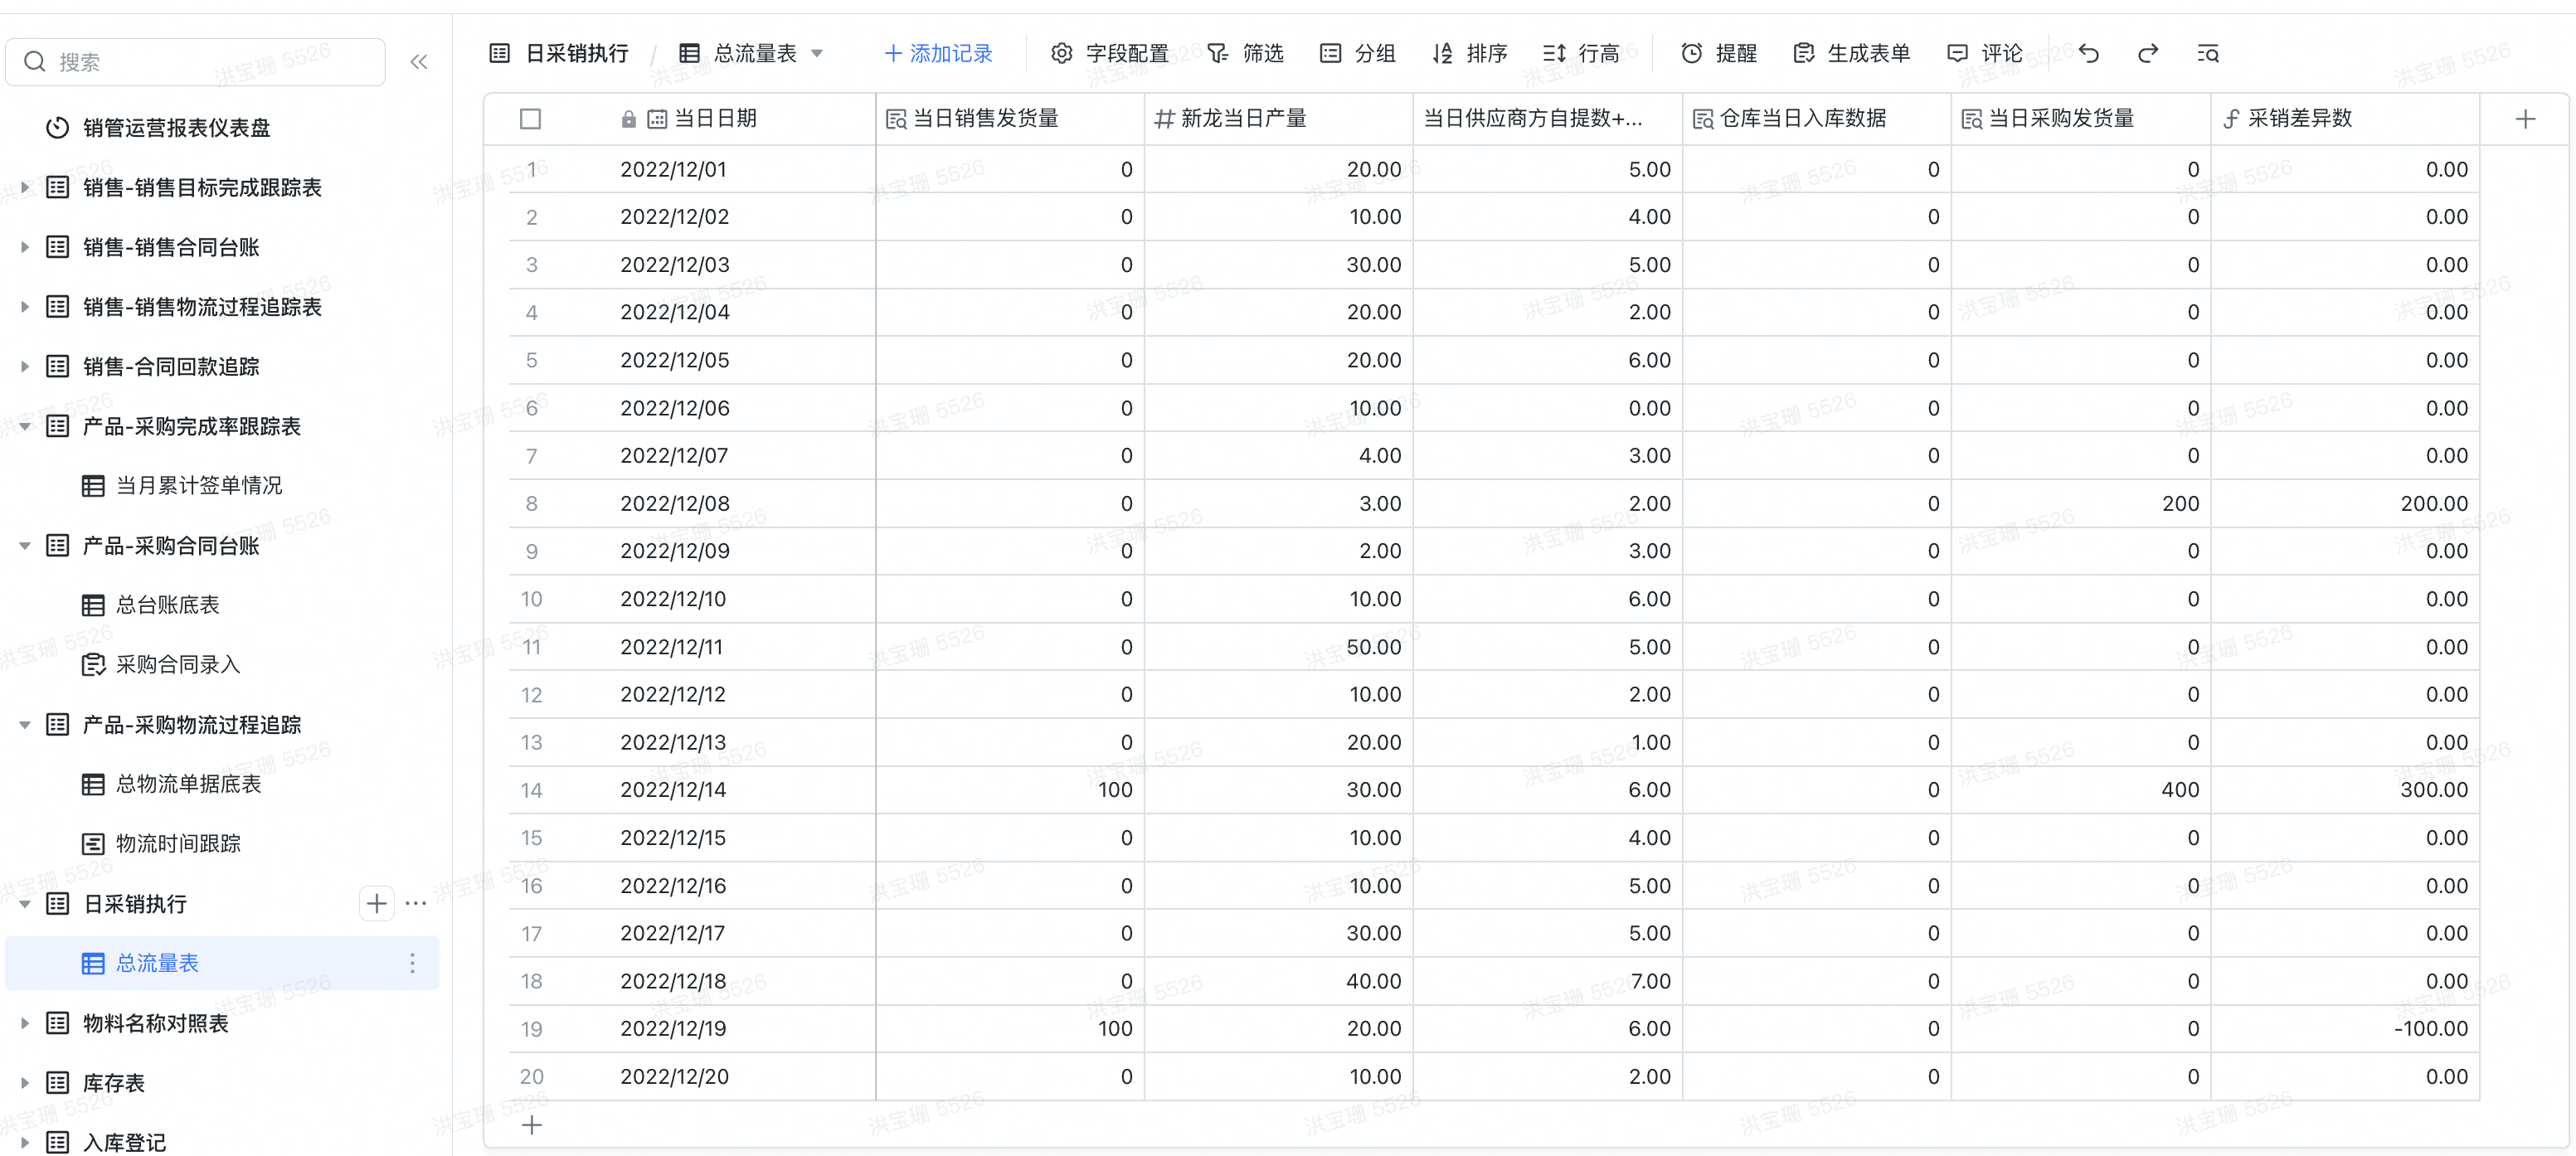Collapse the sidebar with the double chevron
The width and height of the screenshot is (2576, 1156).
coord(419,62)
